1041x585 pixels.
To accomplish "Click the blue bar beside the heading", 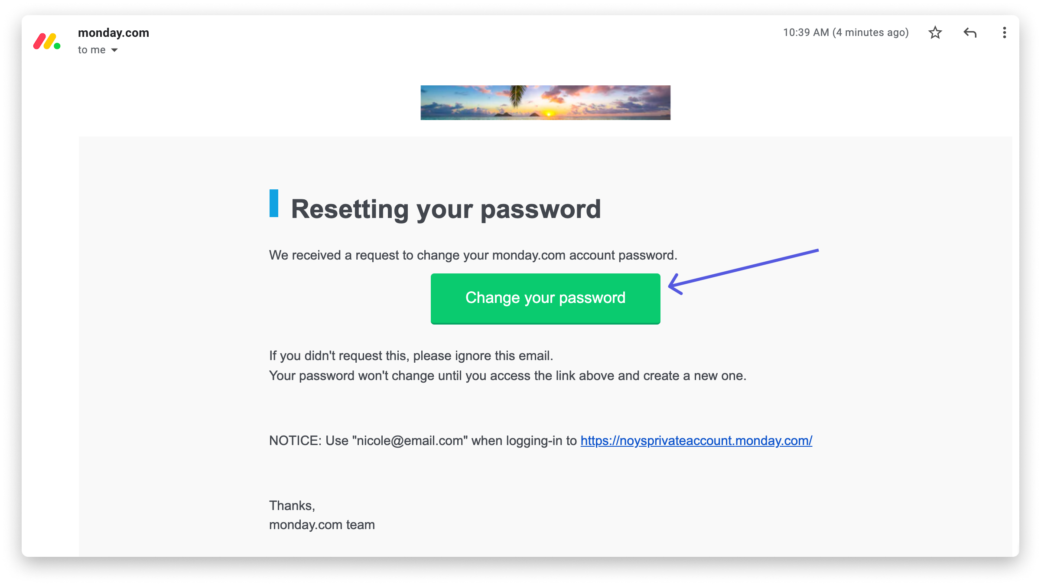I will (274, 203).
